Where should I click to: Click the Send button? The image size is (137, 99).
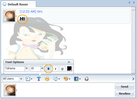tap(125, 87)
